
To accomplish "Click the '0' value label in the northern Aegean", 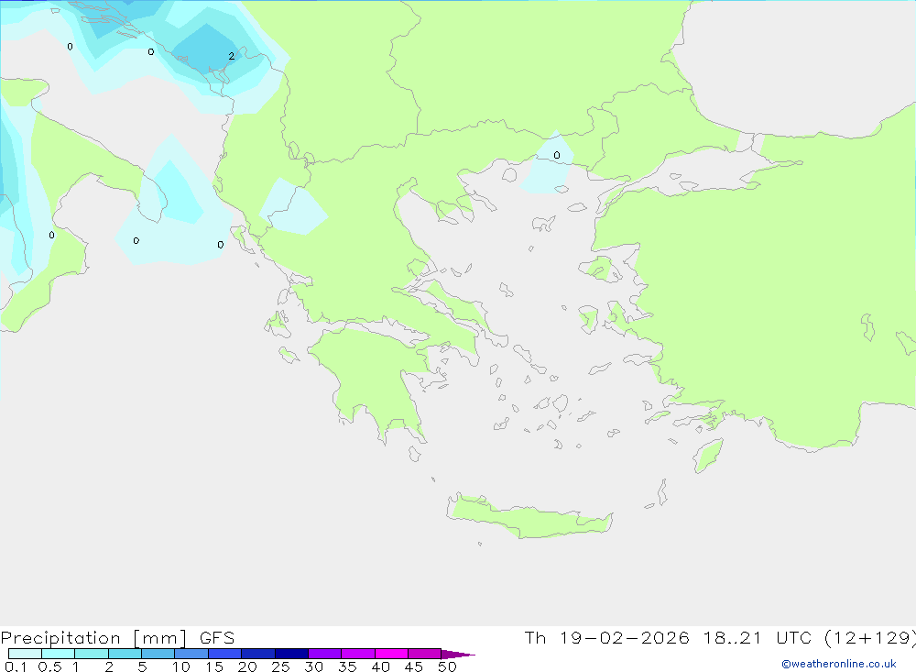I will [557, 155].
